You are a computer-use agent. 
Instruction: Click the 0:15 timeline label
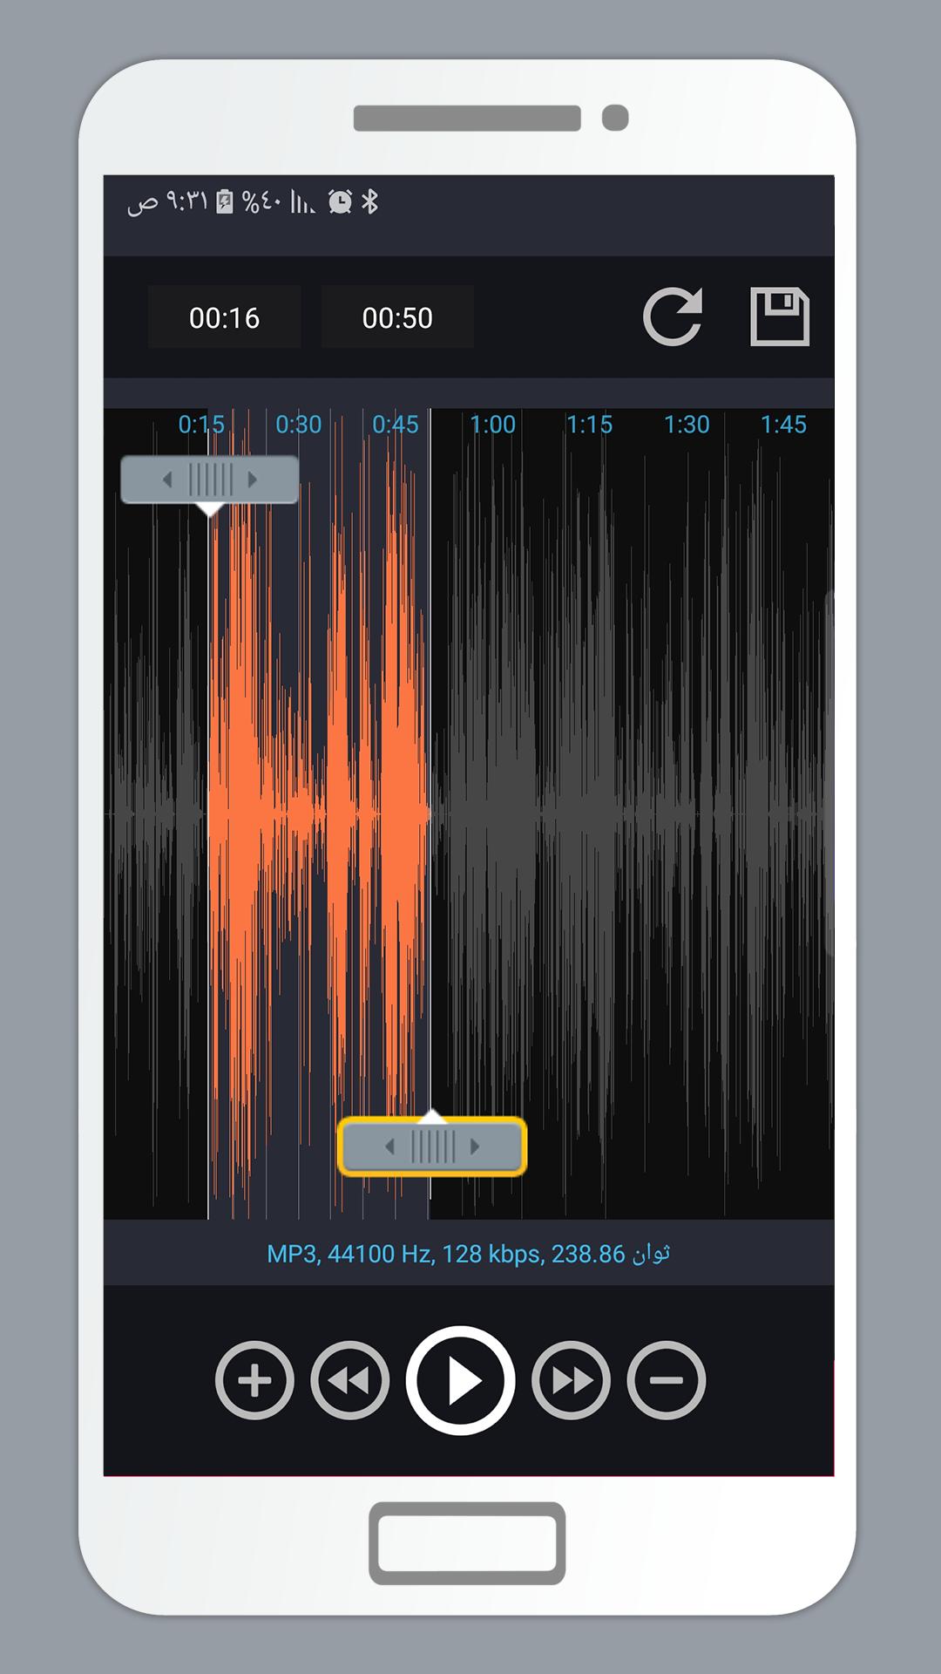pyautogui.click(x=201, y=425)
